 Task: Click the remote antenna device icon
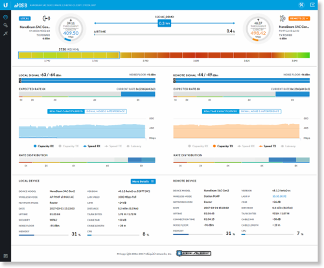pyautogui.click(x=283, y=18)
